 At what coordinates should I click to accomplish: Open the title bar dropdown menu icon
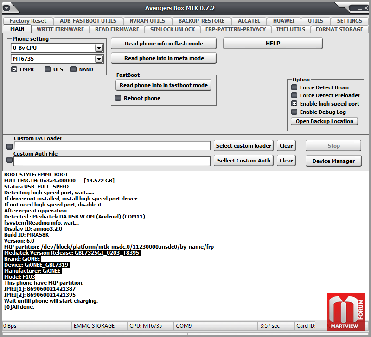coord(6,8)
